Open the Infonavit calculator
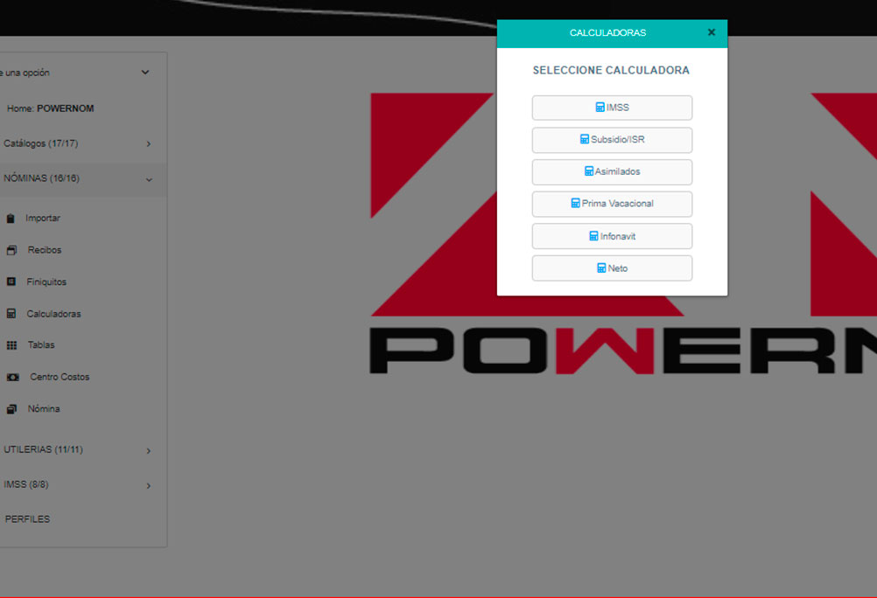The height and width of the screenshot is (598, 877). click(x=612, y=236)
